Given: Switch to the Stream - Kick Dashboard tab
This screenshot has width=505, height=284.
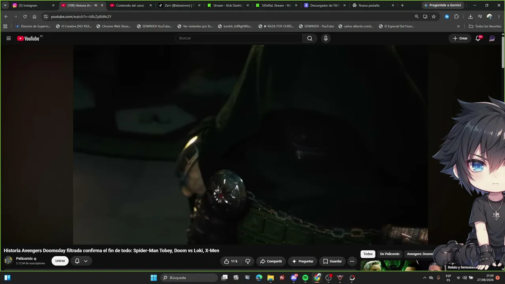Looking at the screenshot, I should 228,6.
